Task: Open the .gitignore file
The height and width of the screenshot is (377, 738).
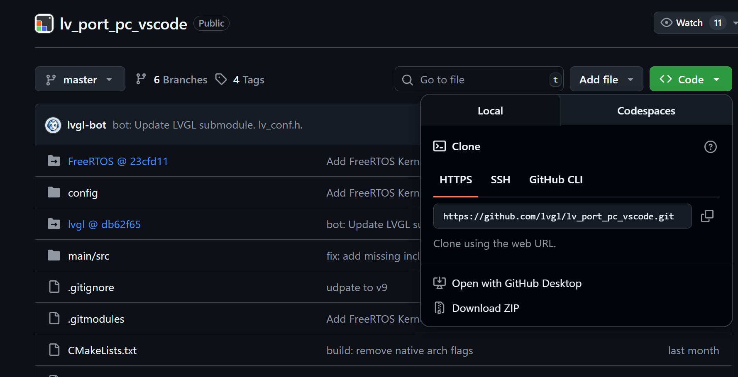Action: pyautogui.click(x=91, y=287)
